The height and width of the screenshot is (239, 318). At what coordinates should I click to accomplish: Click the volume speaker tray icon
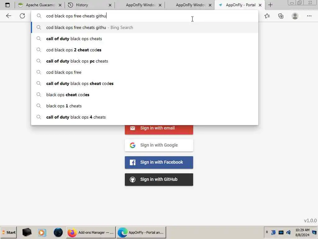(288, 232)
